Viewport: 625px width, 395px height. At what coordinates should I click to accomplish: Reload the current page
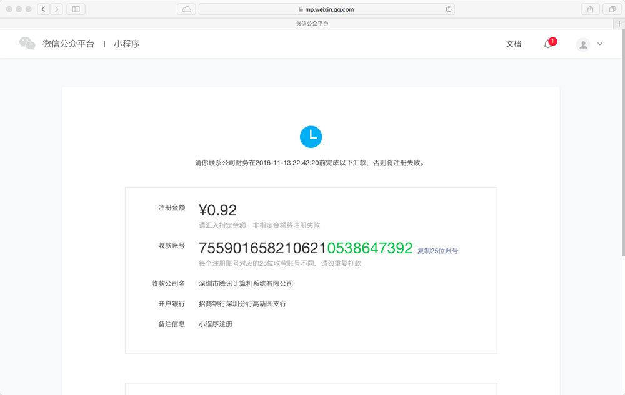pos(448,9)
